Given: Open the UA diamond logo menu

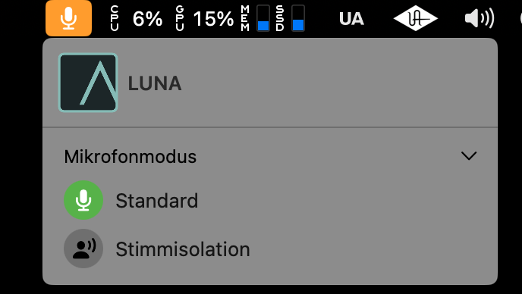Looking at the screenshot, I should coord(416,18).
